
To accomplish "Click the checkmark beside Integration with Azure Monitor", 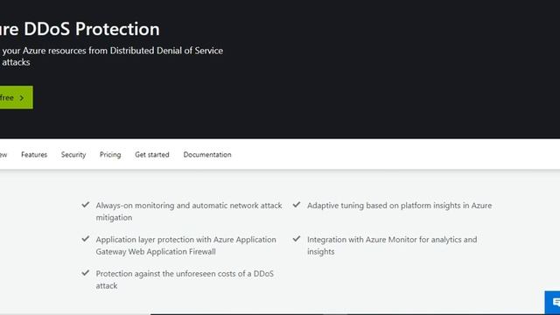I will pyautogui.click(x=297, y=239).
